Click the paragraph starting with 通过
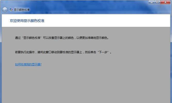Viewport: 172px width, 103px height. pos(62,38)
